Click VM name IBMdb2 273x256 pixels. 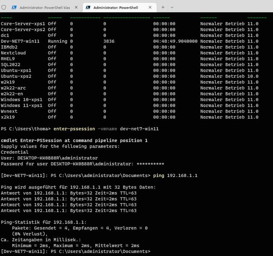point(9,47)
